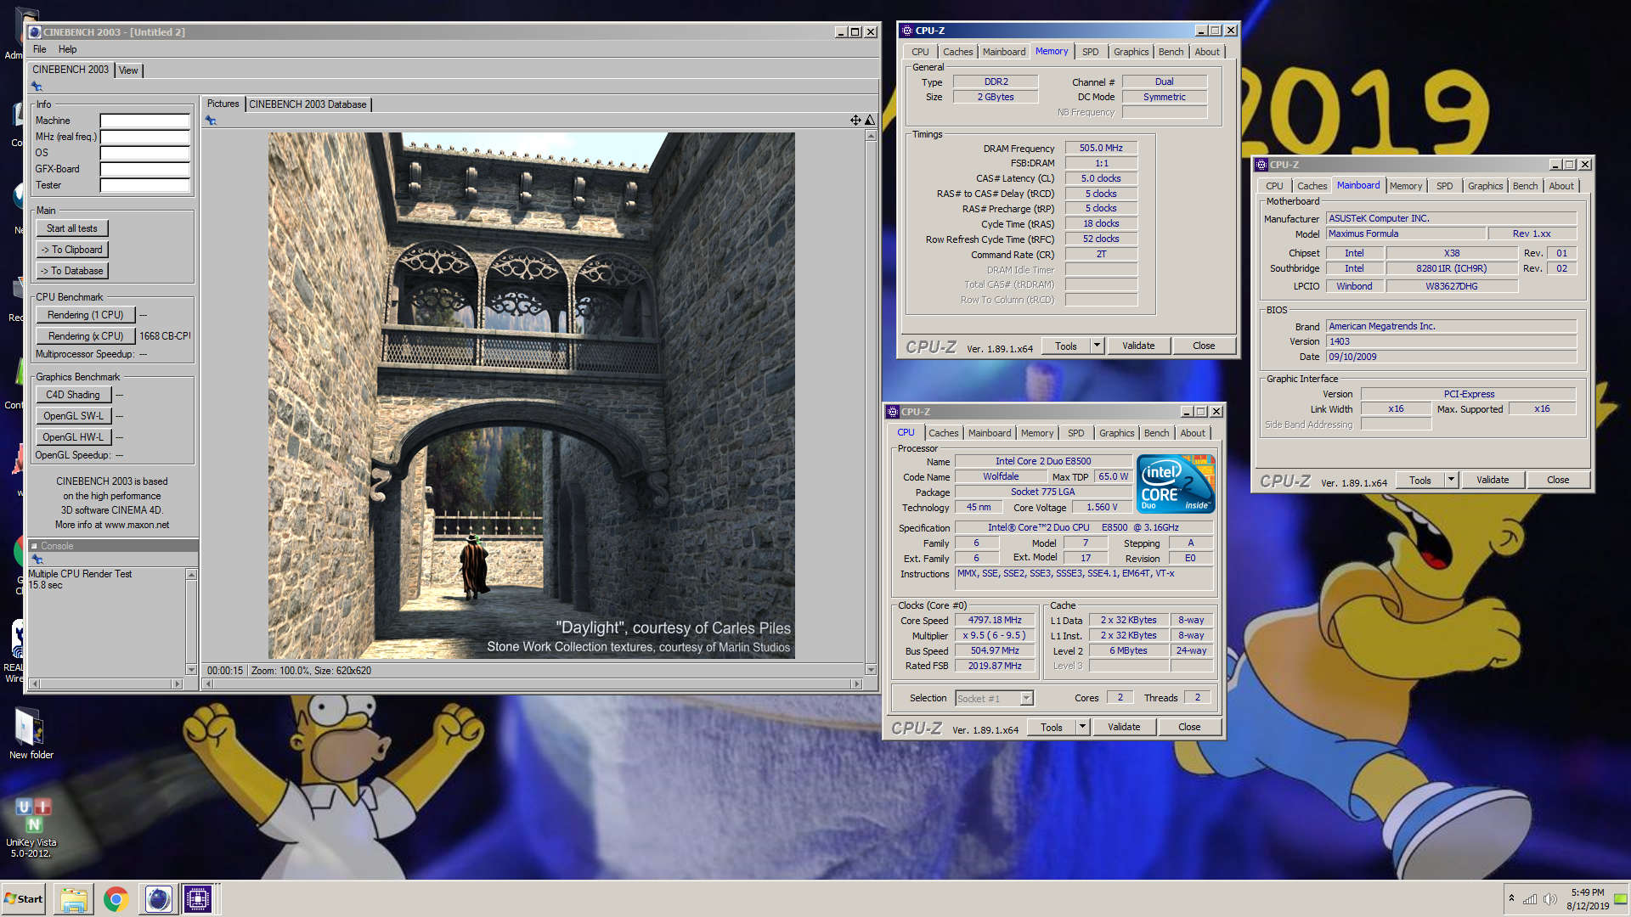
Task: Run OpenGL HW-L test
Action: click(73, 437)
